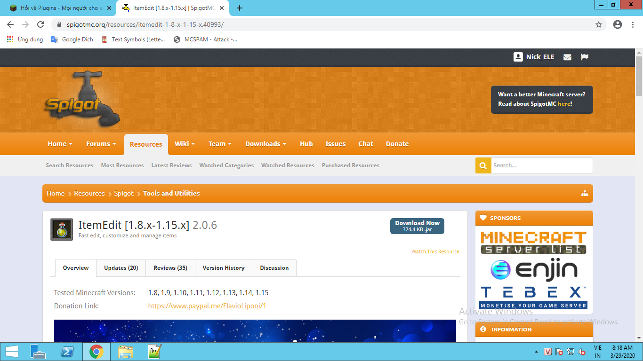Open the Chat menu item

[x=366, y=144]
